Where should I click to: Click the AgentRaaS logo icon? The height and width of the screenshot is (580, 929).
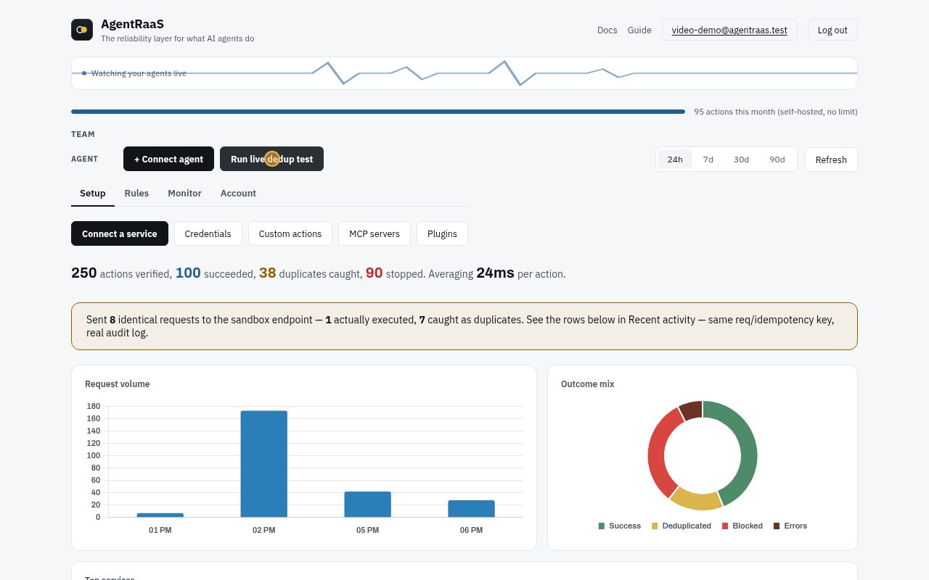(82, 30)
